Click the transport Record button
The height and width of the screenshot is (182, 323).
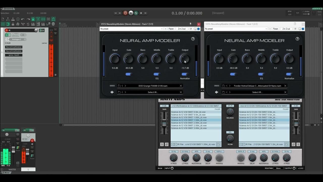[125, 13]
